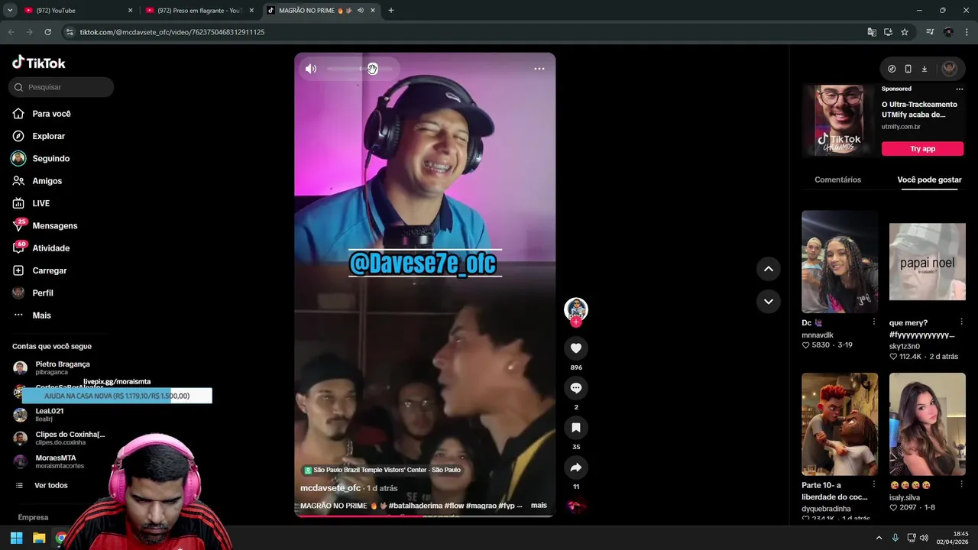Open the Amigos page

click(47, 181)
